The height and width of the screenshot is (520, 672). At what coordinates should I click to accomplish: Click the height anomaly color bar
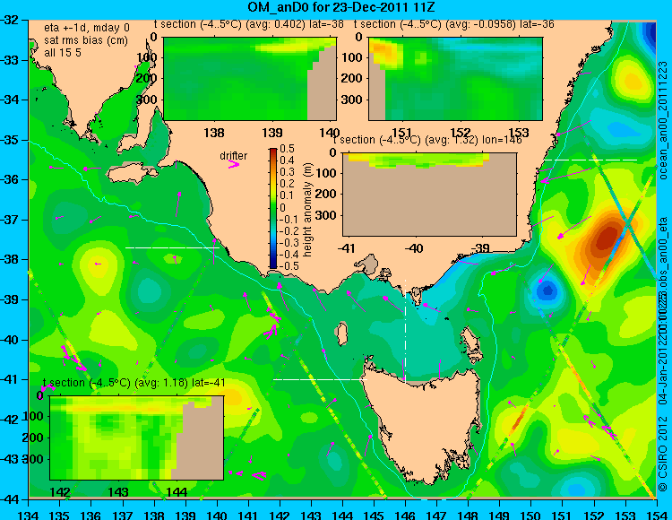tap(273, 208)
